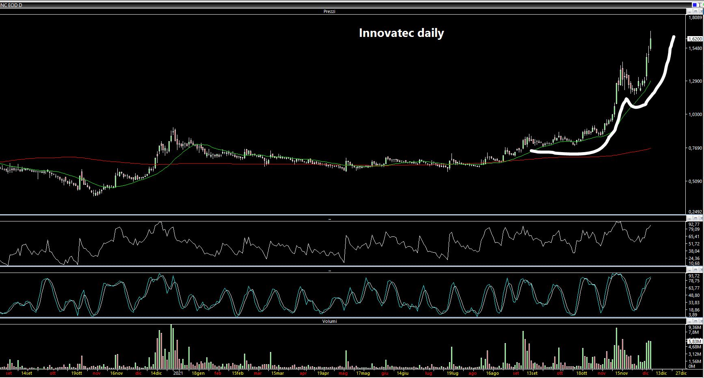Click the 3,12M volume axis label
The width and height of the screenshot is (704, 378).
[695, 354]
